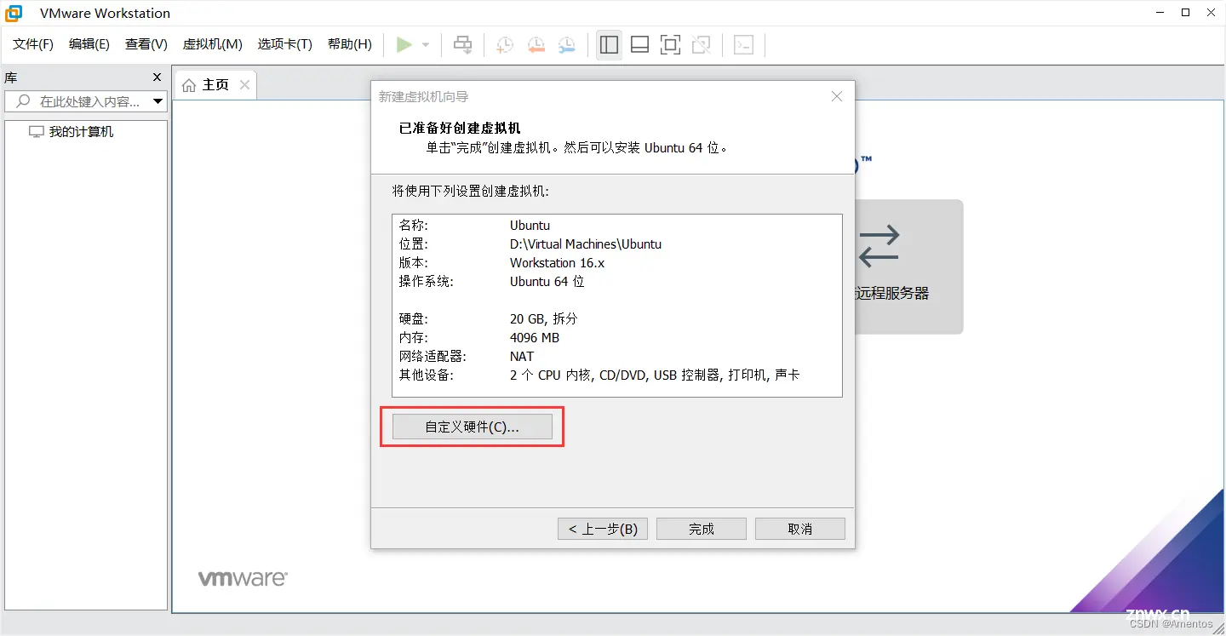Open the 编辑(E) menu
1226x636 pixels.
(x=89, y=44)
